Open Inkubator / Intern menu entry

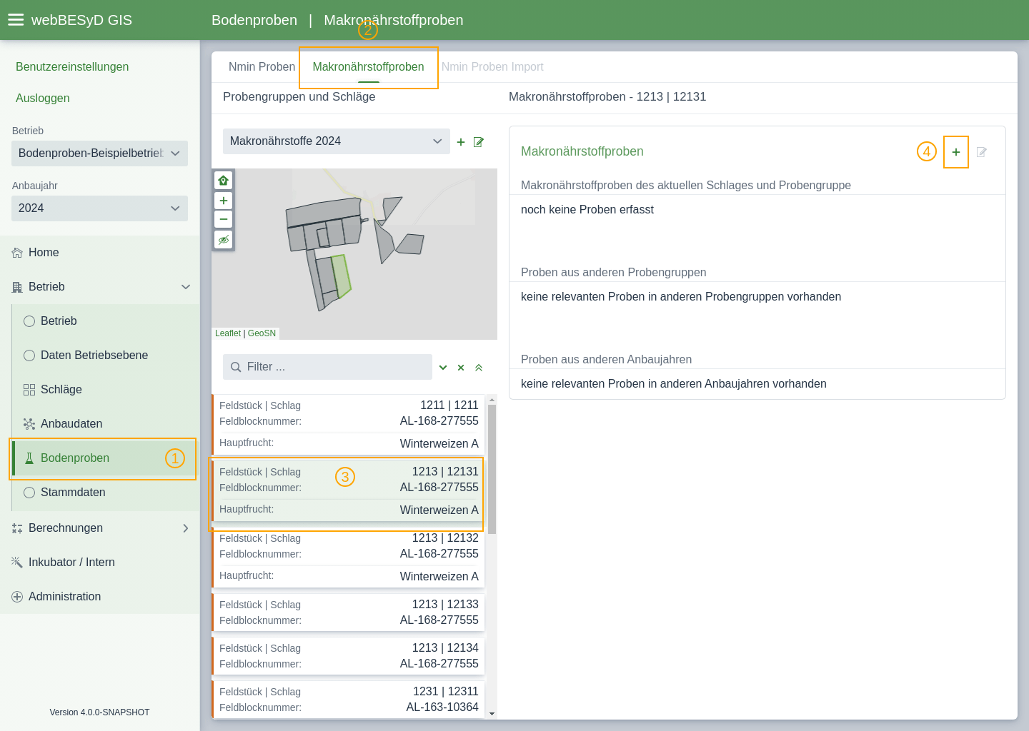coord(100,563)
